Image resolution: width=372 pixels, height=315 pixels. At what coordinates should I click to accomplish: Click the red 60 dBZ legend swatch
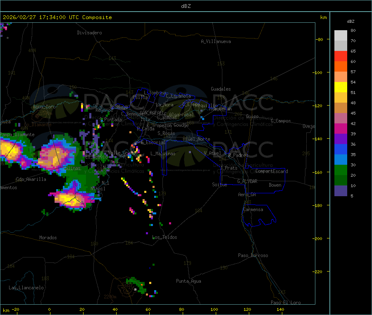[x=341, y=56]
